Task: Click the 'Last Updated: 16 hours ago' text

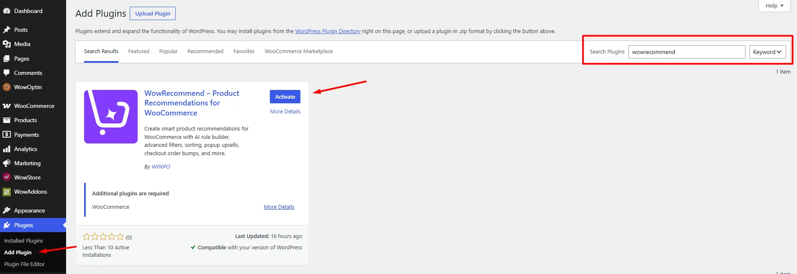Action: coord(269,236)
